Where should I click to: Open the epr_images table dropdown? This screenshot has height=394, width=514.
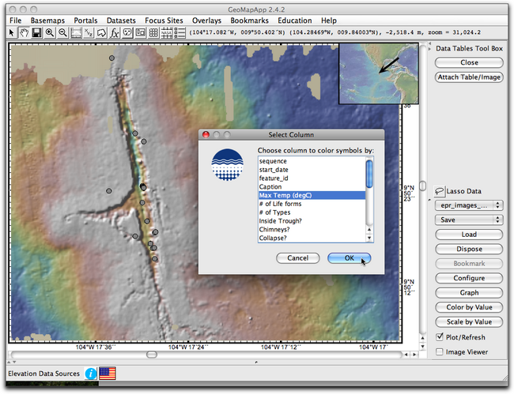coord(469,205)
